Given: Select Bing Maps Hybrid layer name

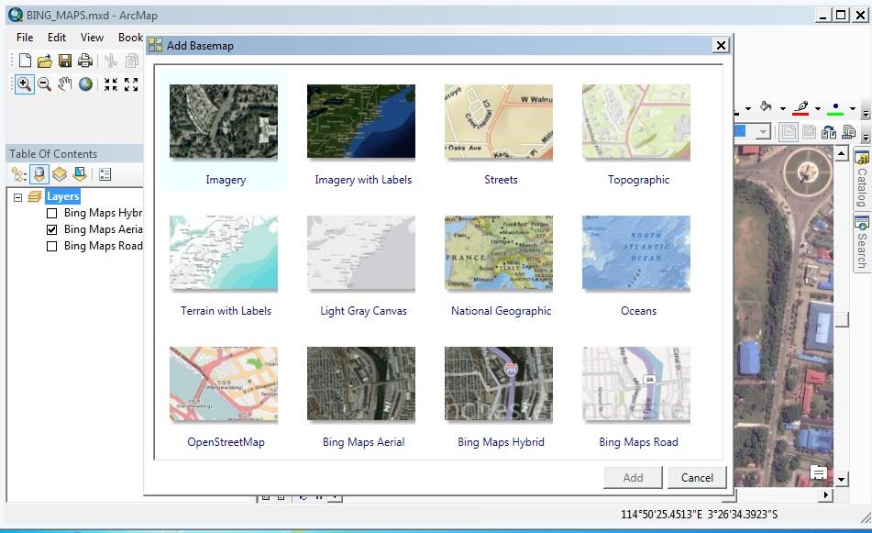Looking at the screenshot, I should [103, 213].
